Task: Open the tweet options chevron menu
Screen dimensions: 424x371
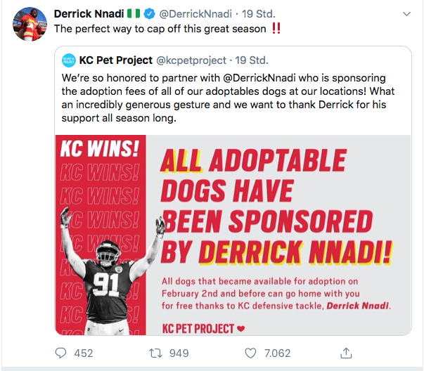Action: (x=406, y=14)
